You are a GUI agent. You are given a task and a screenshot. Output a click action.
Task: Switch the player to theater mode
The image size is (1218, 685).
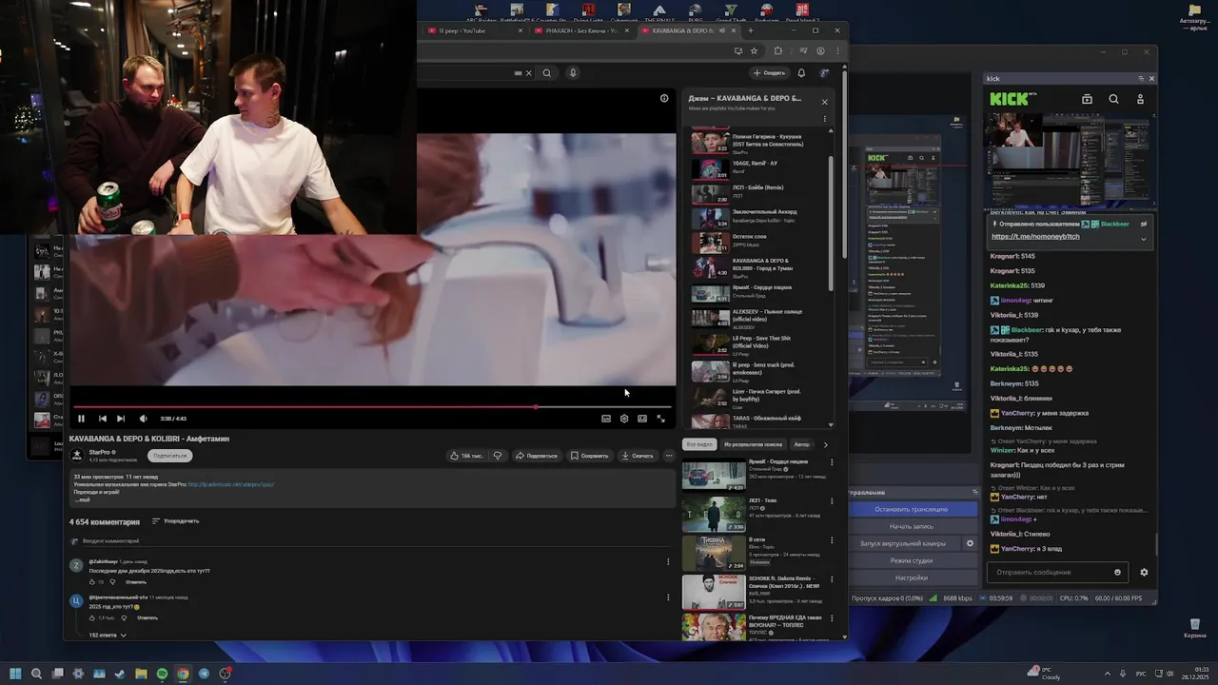tap(642, 419)
